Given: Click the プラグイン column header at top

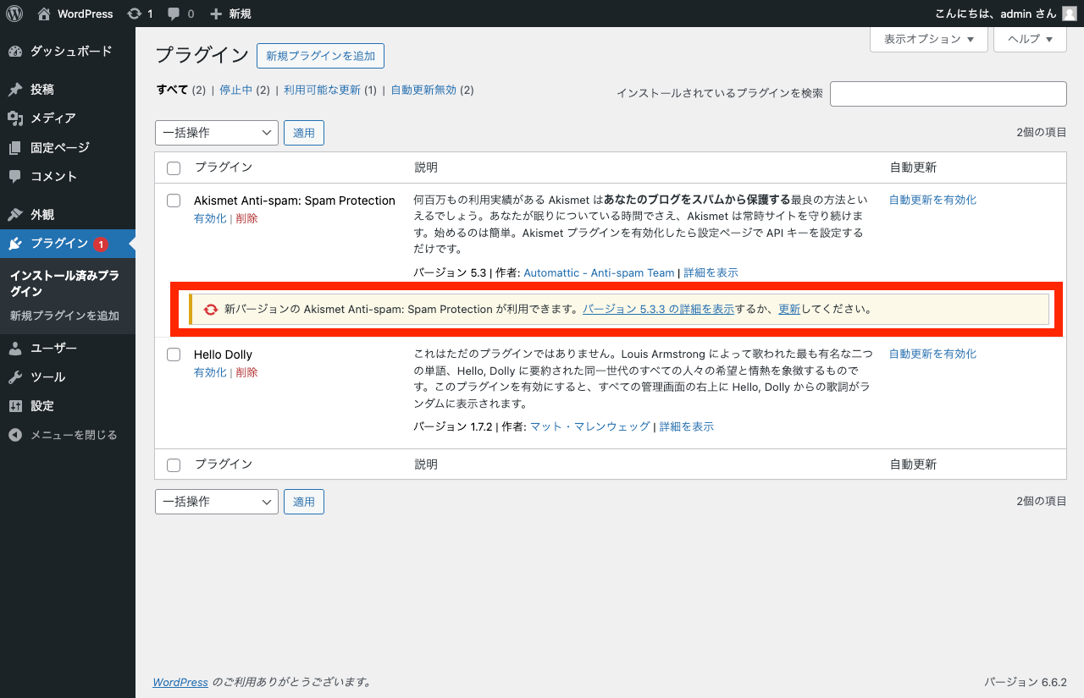Looking at the screenshot, I should pos(224,168).
